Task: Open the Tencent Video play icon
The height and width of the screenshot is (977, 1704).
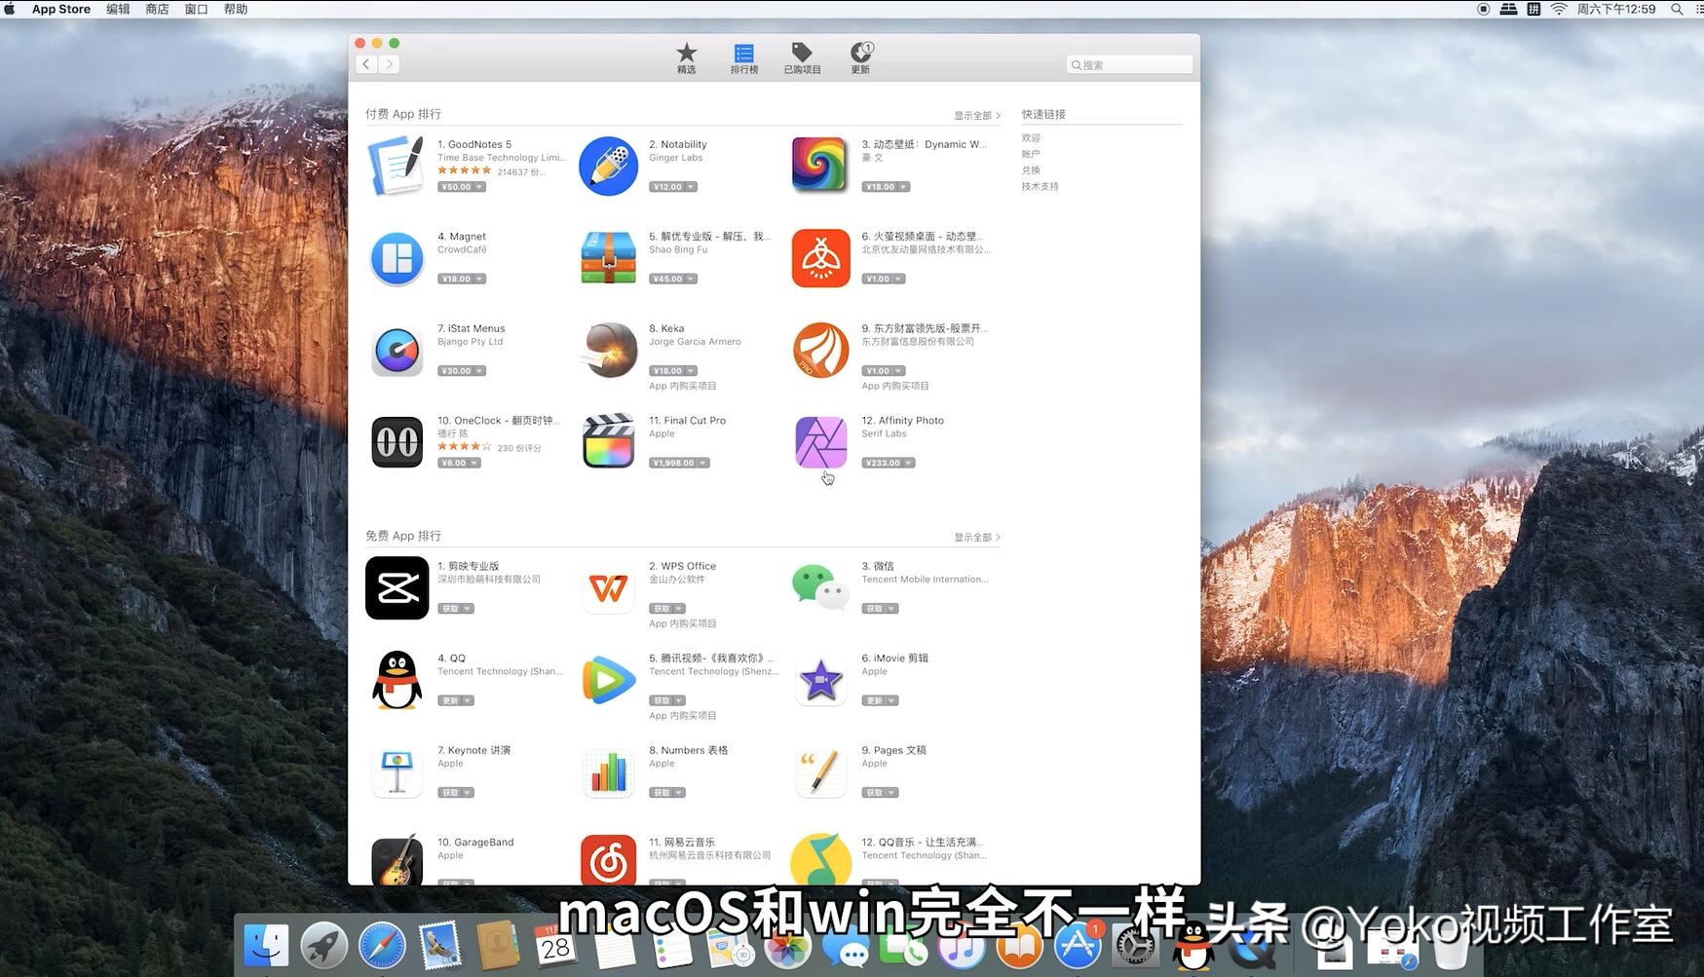Action: (x=608, y=680)
